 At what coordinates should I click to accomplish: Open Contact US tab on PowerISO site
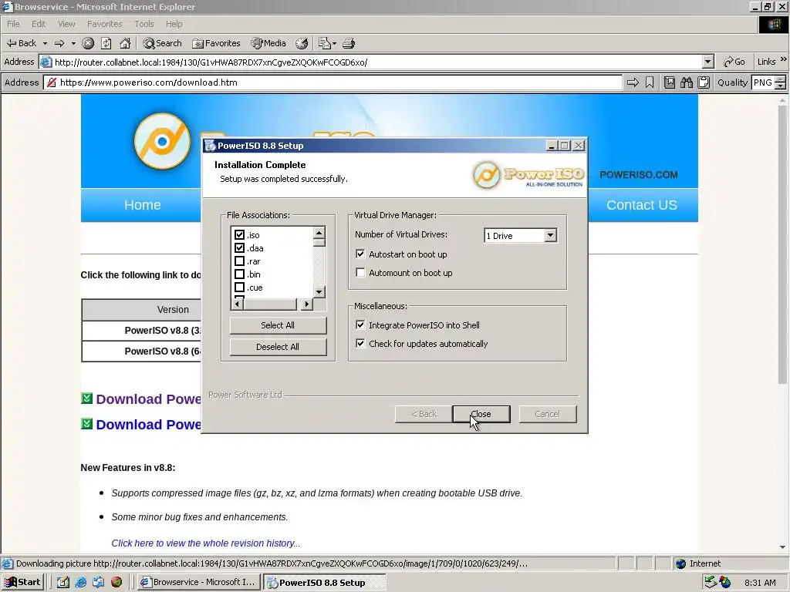coord(642,205)
